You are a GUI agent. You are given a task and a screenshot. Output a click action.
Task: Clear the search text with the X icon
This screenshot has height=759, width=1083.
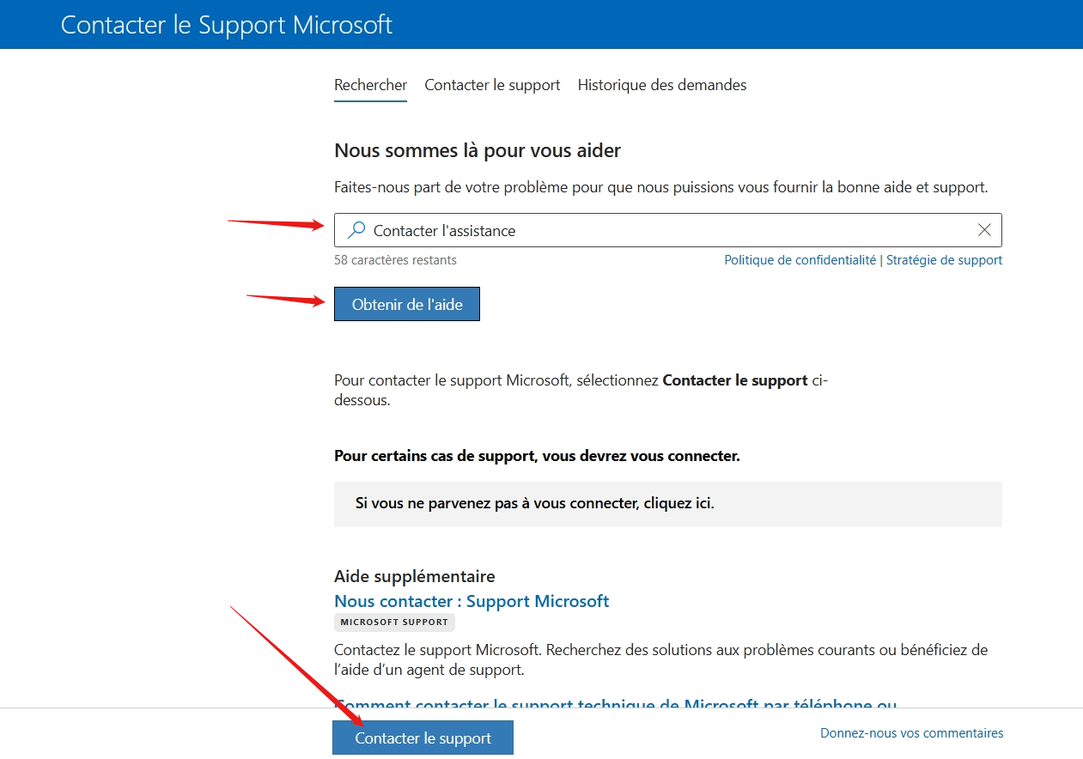(984, 230)
